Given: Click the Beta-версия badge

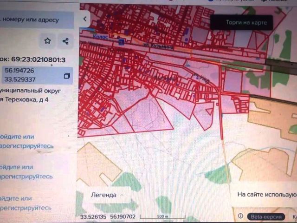Looking at the screenshot, I should 266,216.
